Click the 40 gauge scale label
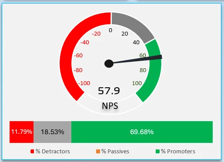 pos(136,43)
